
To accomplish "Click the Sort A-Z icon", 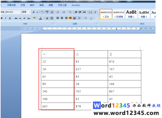I will click(90, 12).
